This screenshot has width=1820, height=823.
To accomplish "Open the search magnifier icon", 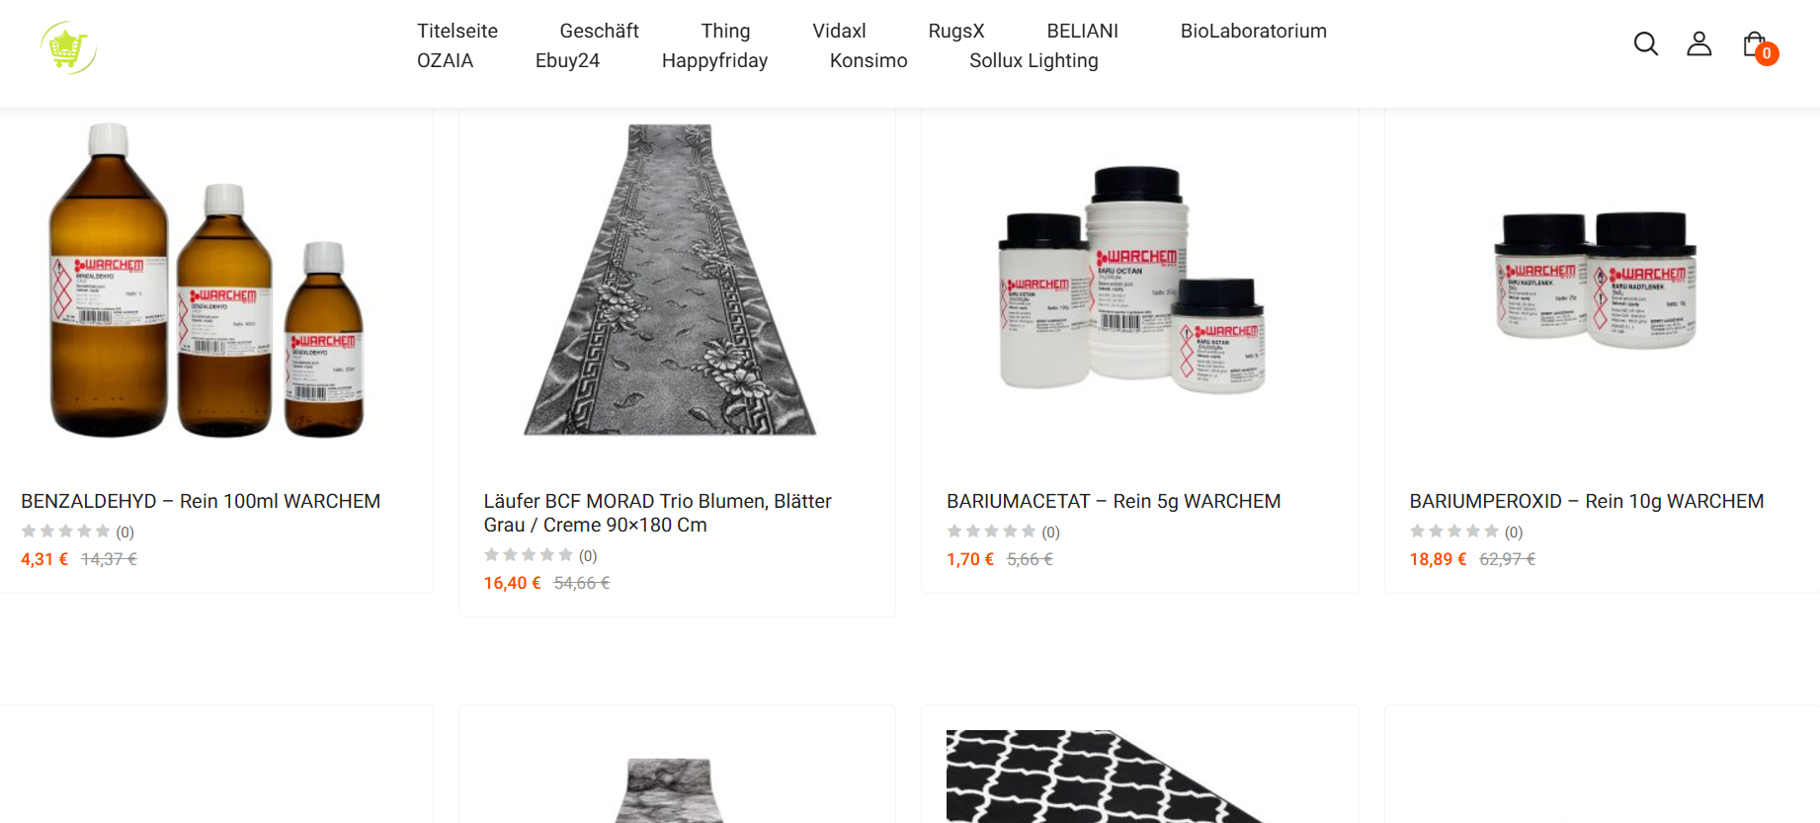I will (x=1645, y=43).
